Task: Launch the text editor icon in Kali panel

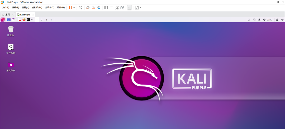Action: click(x=19, y=19)
